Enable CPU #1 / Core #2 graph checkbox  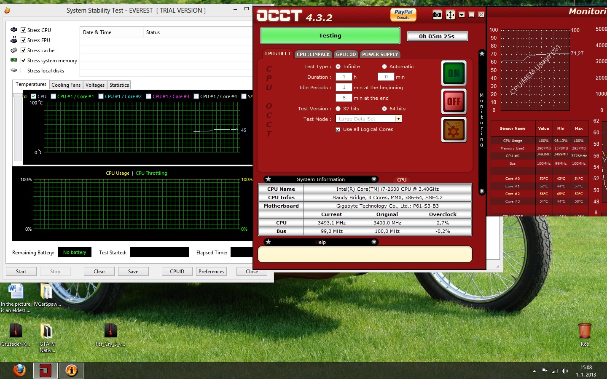point(101,96)
